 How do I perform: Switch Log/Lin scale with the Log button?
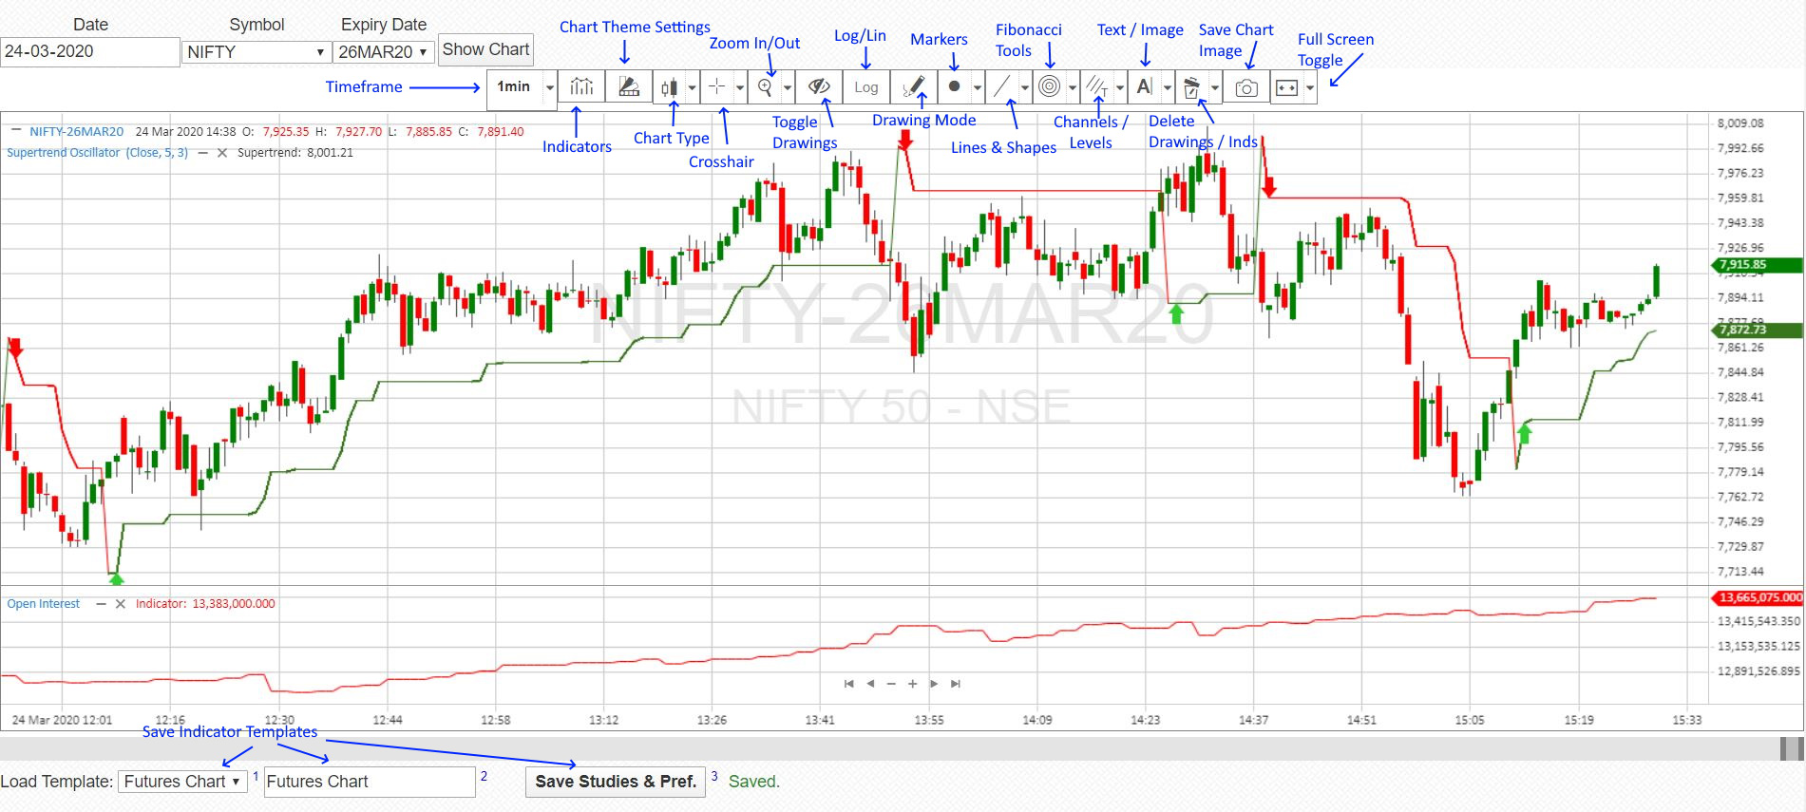866,87
